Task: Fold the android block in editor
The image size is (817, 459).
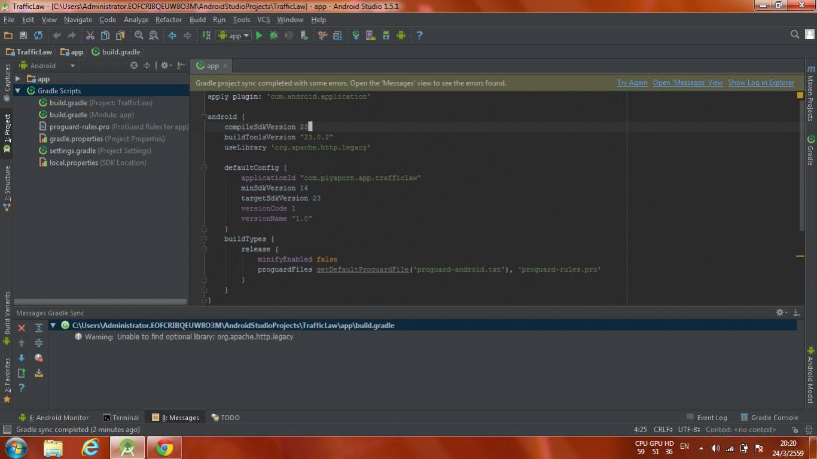Action: 204,117
